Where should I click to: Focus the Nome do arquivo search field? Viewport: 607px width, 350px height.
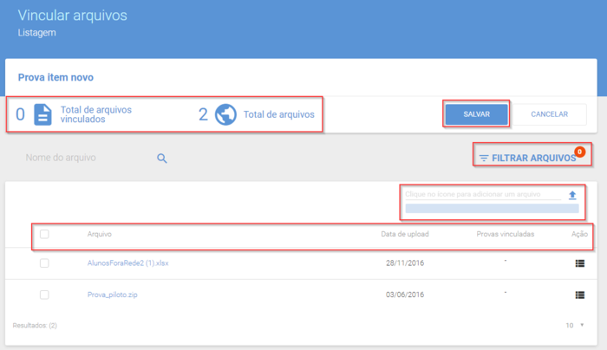[x=90, y=158]
